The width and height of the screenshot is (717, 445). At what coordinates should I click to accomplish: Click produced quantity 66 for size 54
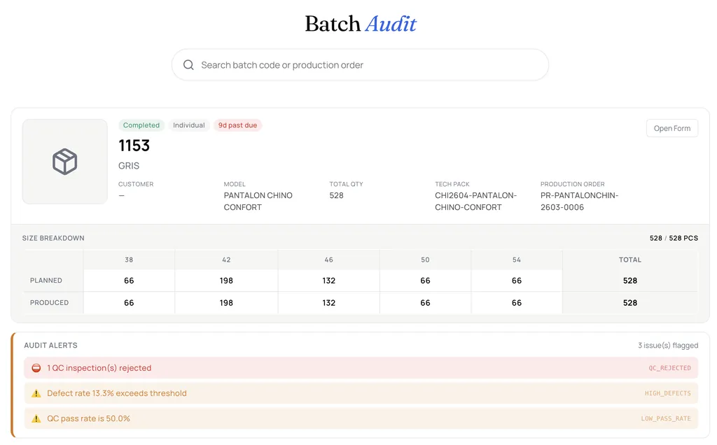(517, 303)
